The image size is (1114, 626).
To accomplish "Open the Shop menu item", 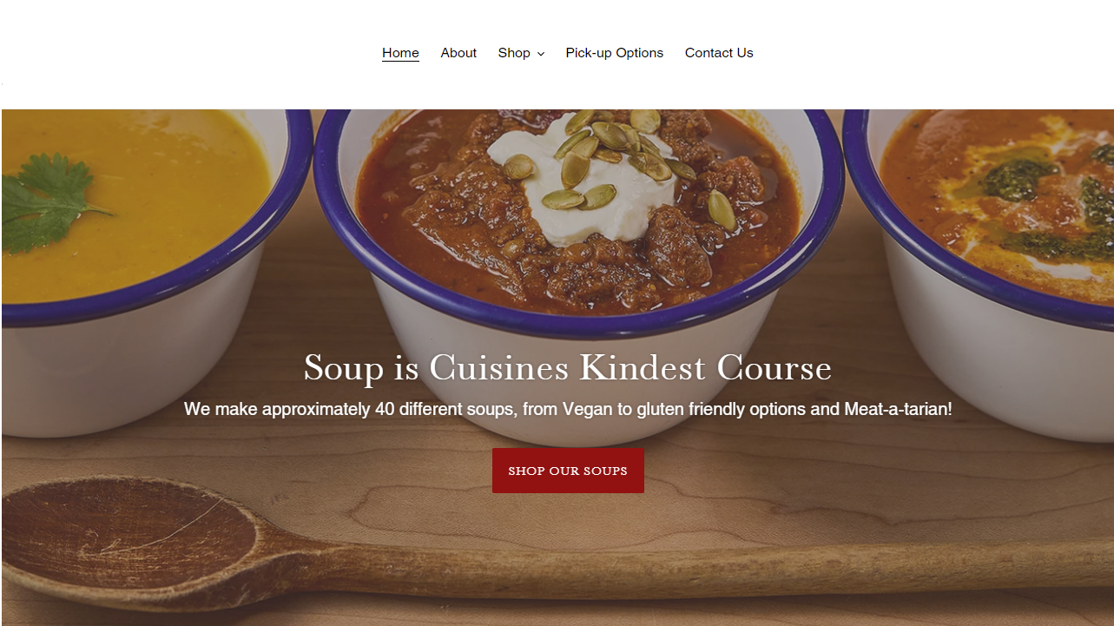I will (x=514, y=53).
